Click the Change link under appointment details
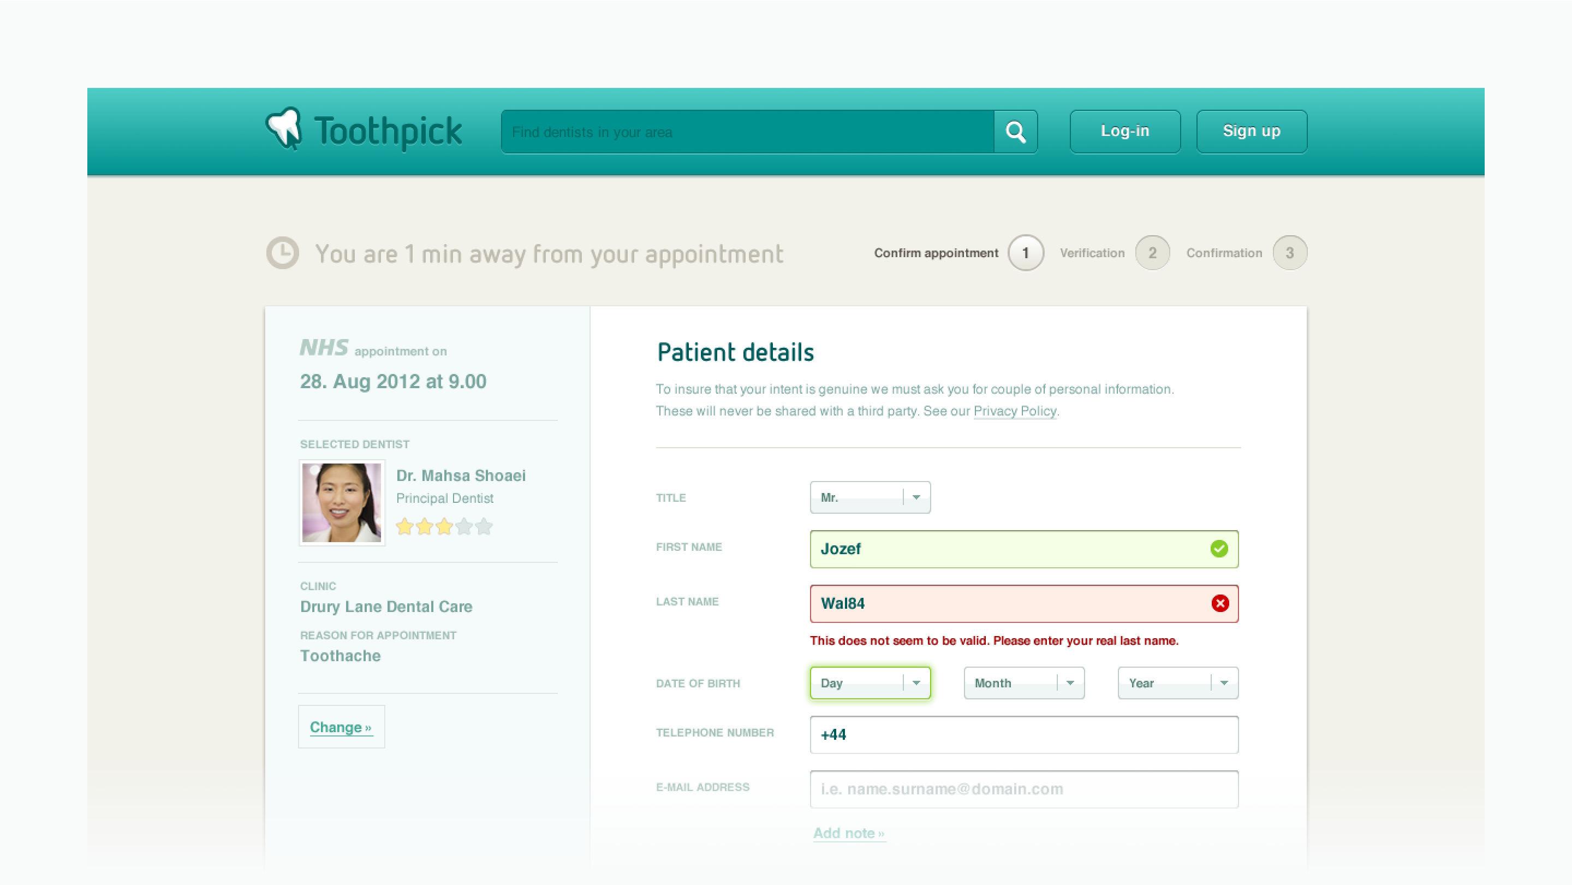The width and height of the screenshot is (1572, 885). coord(341,727)
